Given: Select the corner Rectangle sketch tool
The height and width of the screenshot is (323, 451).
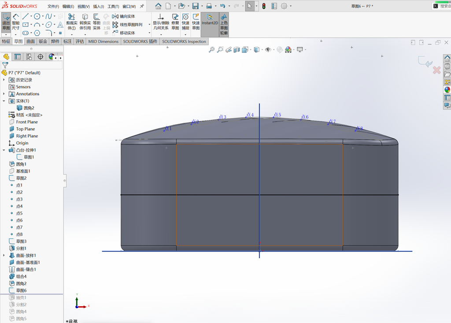Looking at the screenshot, I should coord(25,25).
